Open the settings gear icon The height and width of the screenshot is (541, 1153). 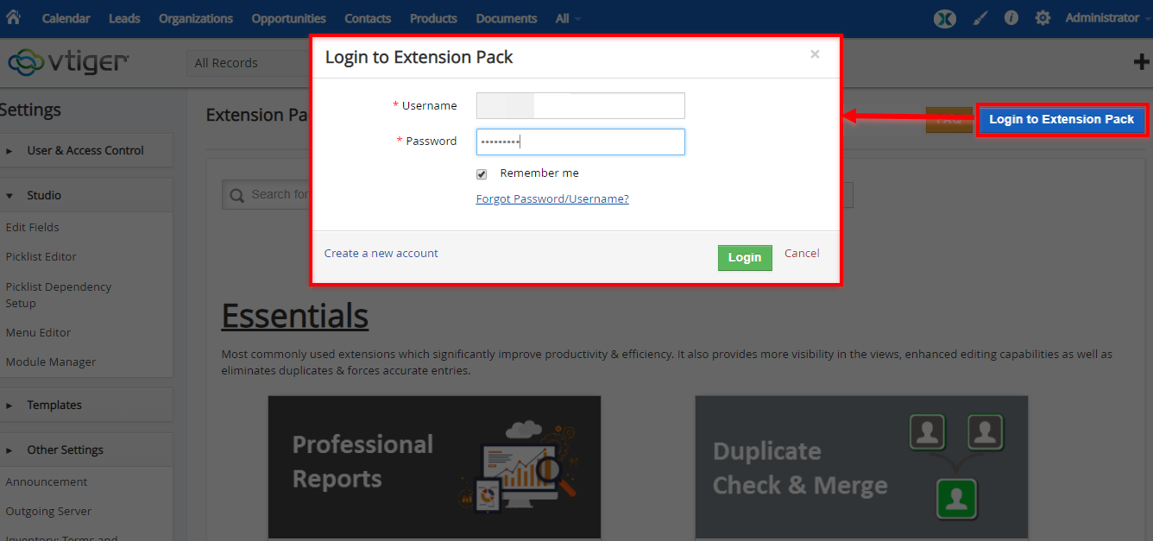tap(1043, 18)
